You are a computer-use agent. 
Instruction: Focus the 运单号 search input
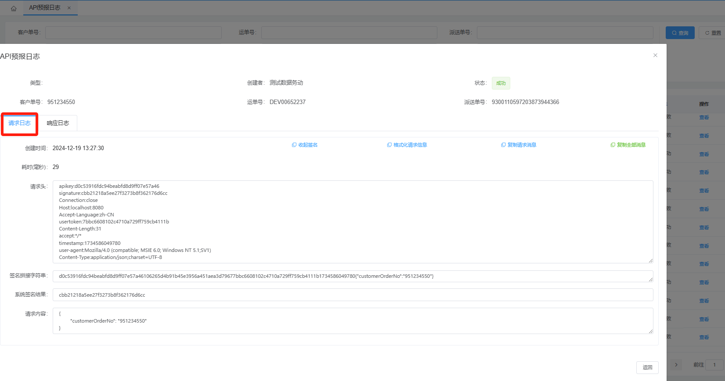[349, 32]
